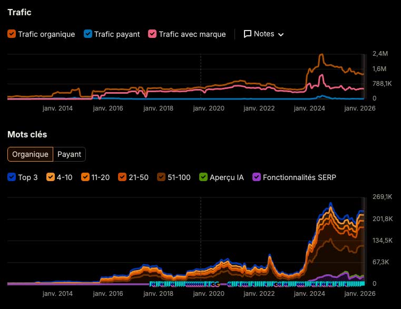Click janv. 2022 on the Trafic chart axis

(259, 108)
